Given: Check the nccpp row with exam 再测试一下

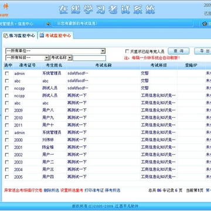Looking at the screenshot, I should coord(7,96).
